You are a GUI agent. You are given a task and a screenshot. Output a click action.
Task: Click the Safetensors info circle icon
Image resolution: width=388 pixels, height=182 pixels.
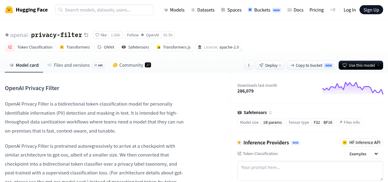pos(270,113)
